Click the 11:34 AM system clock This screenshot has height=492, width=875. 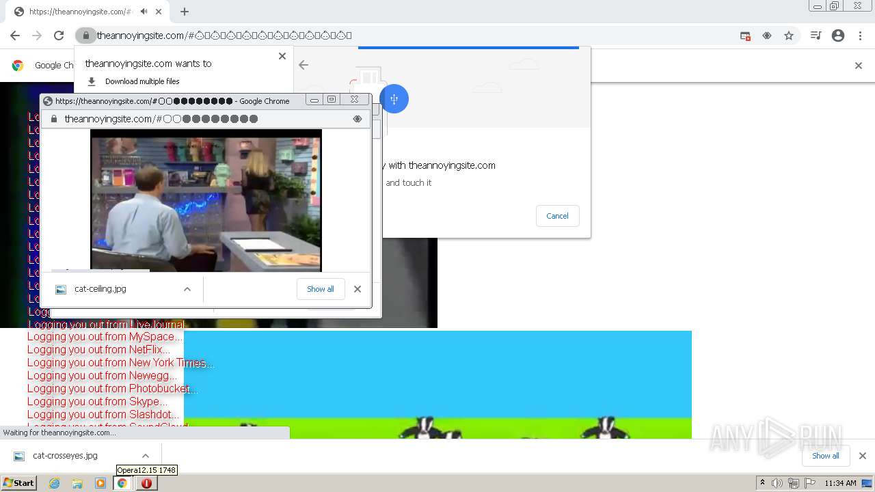pyautogui.click(x=840, y=483)
